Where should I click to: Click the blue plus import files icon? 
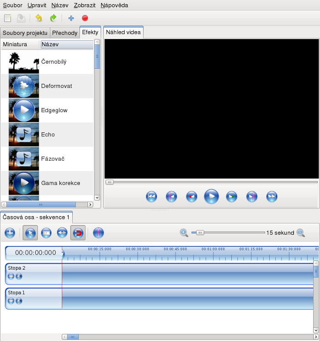click(x=71, y=18)
